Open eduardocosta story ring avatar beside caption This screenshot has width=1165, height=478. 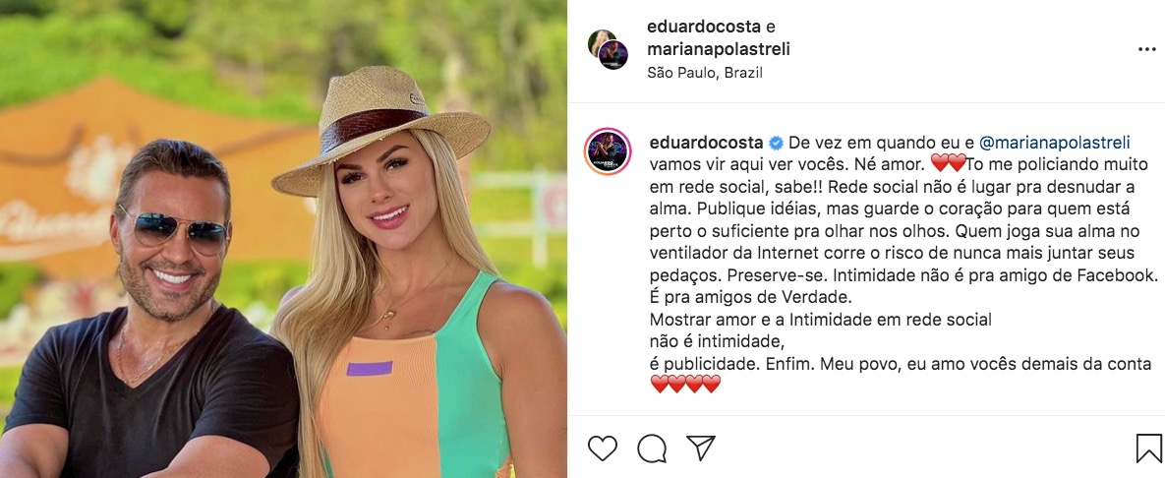(609, 151)
